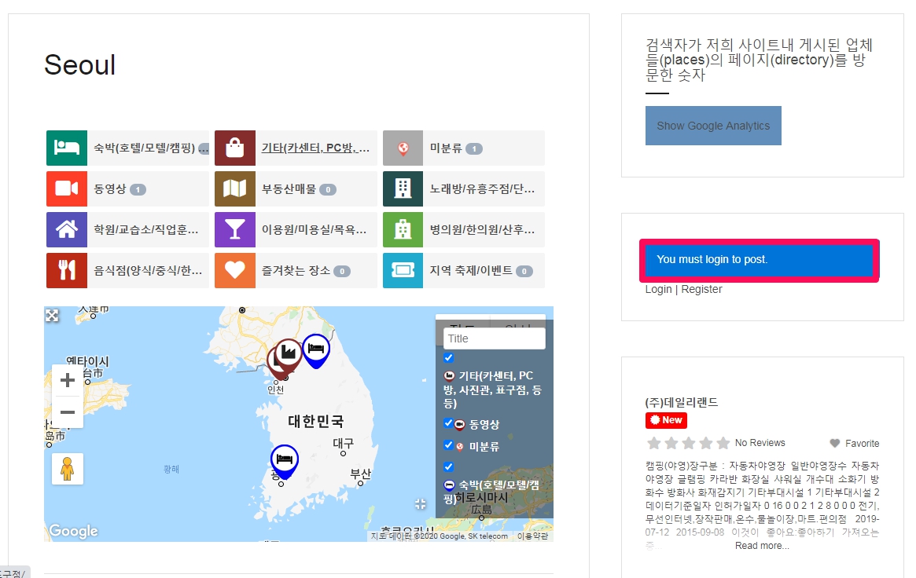The width and height of the screenshot is (916, 578).
Task: Click the factory map marker near 인천
Action: (x=288, y=353)
